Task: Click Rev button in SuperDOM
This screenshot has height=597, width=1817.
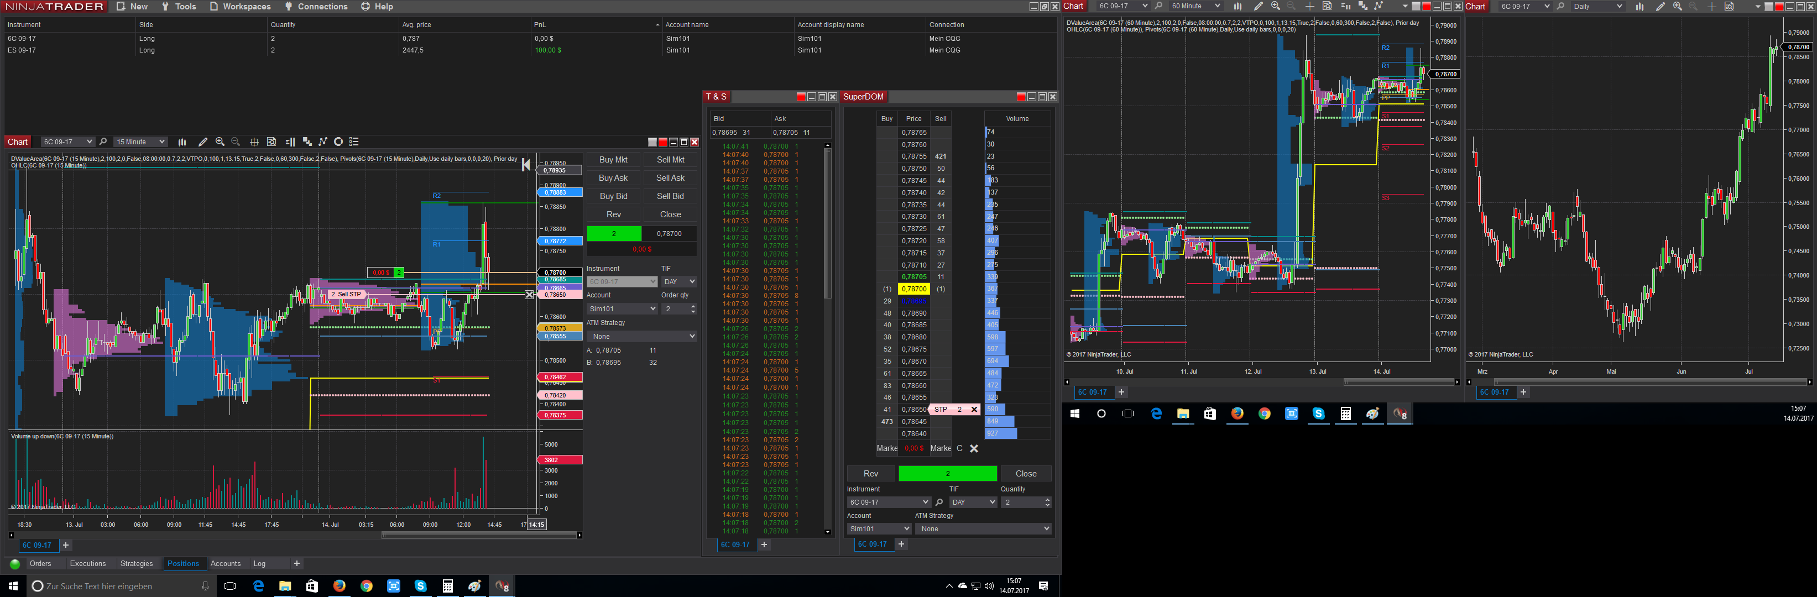Action: (x=870, y=474)
